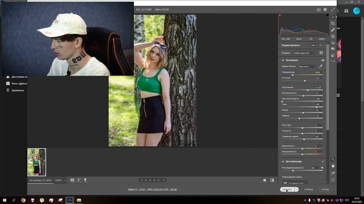Toggle visibility eye of Основные section
This screenshot has height=204, width=364.
click(x=322, y=60)
